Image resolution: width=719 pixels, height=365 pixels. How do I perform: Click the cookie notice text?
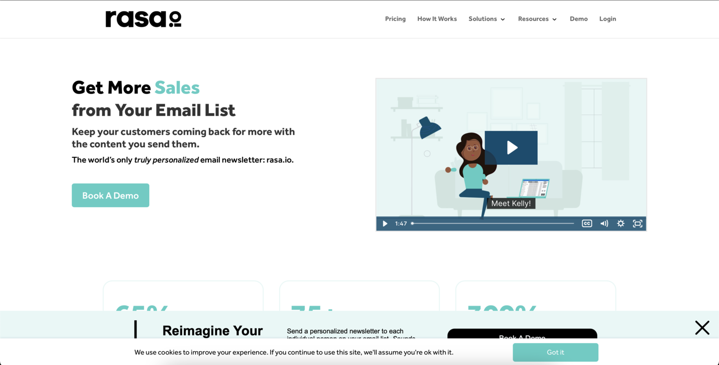294,352
